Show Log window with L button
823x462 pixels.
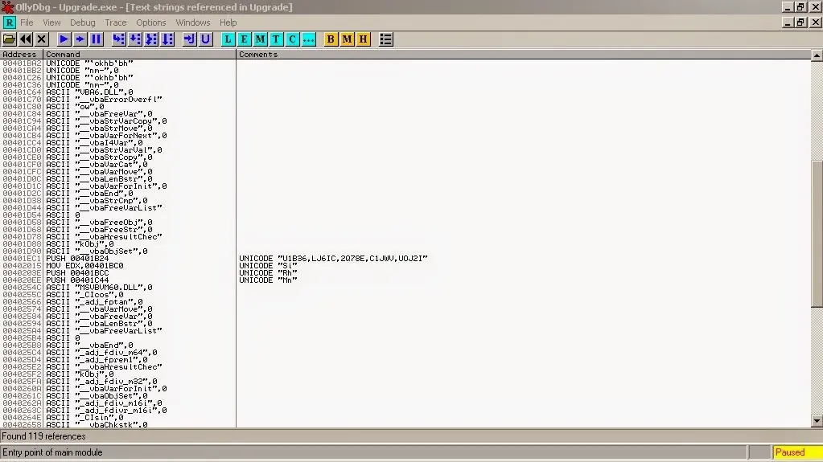click(x=228, y=39)
